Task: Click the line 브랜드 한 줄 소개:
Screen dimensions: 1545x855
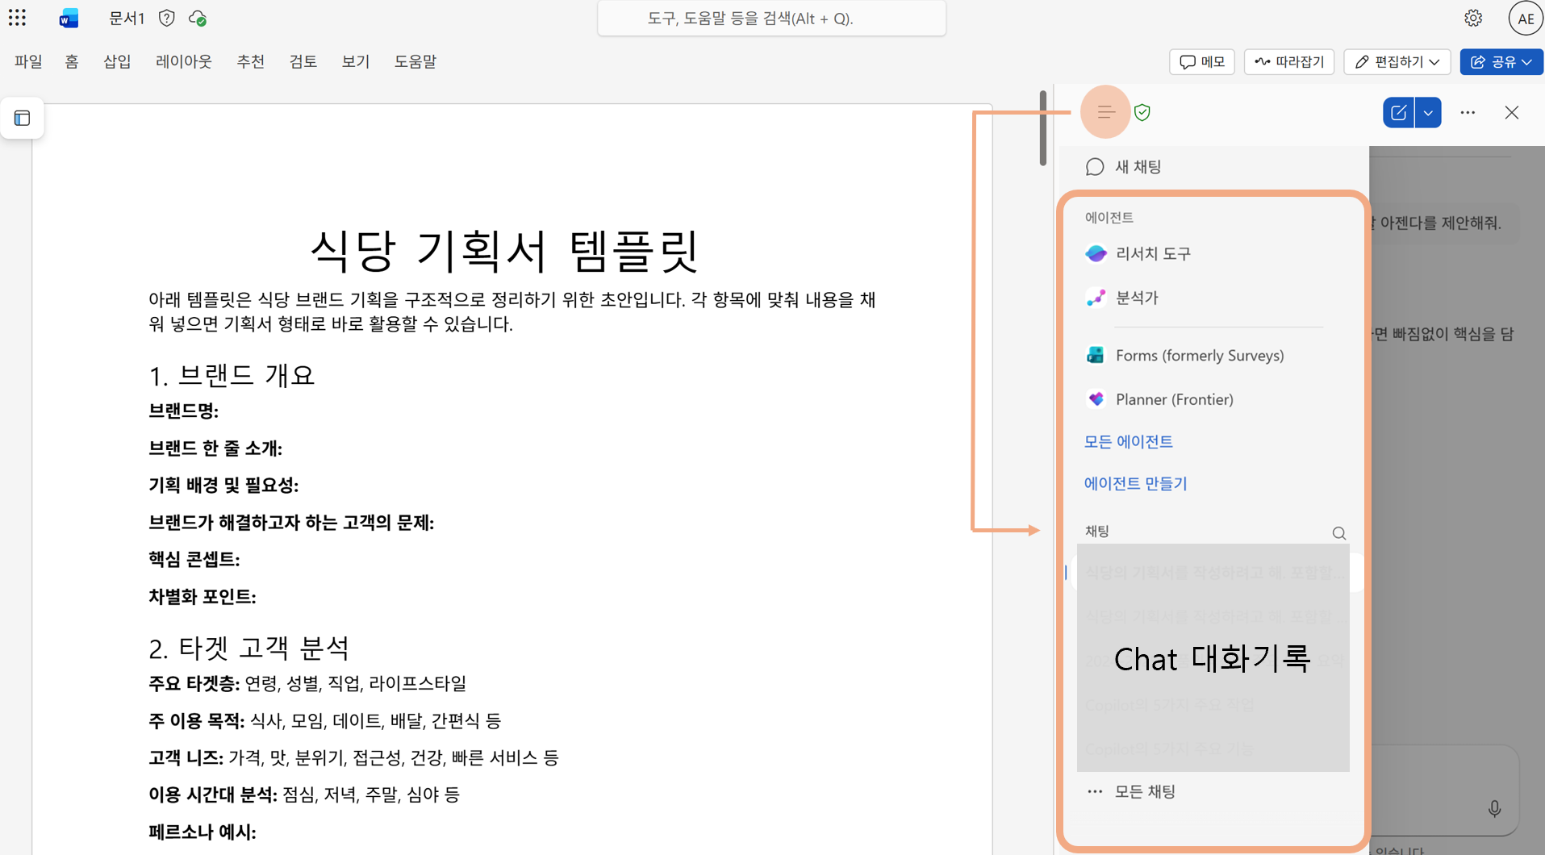Action: click(215, 448)
